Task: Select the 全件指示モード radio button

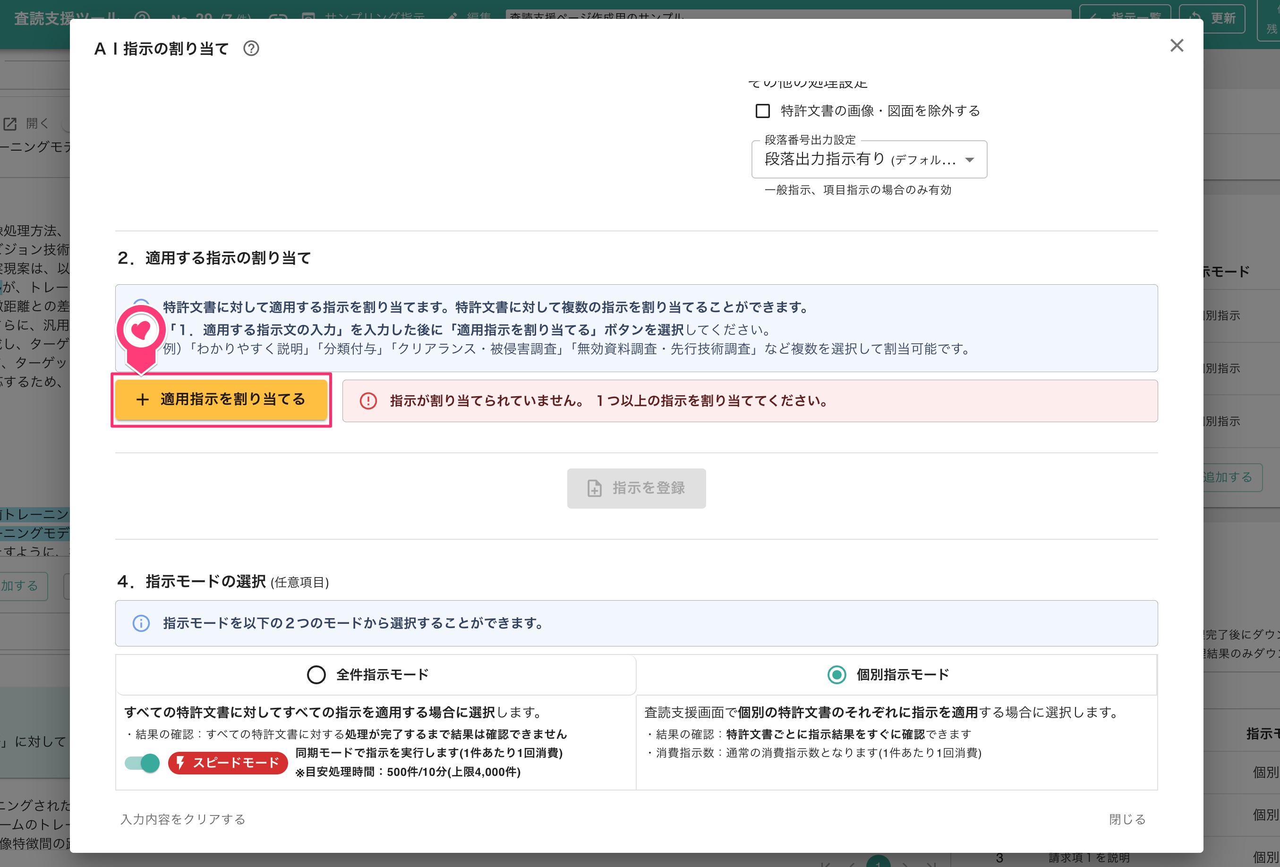Action: pyautogui.click(x=316, y=674)
